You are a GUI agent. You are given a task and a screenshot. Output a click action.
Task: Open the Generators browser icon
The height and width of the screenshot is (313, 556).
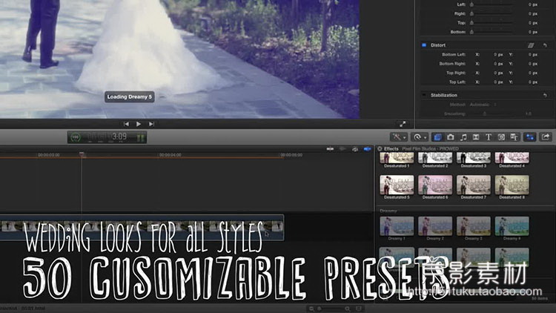coord(501,137)
